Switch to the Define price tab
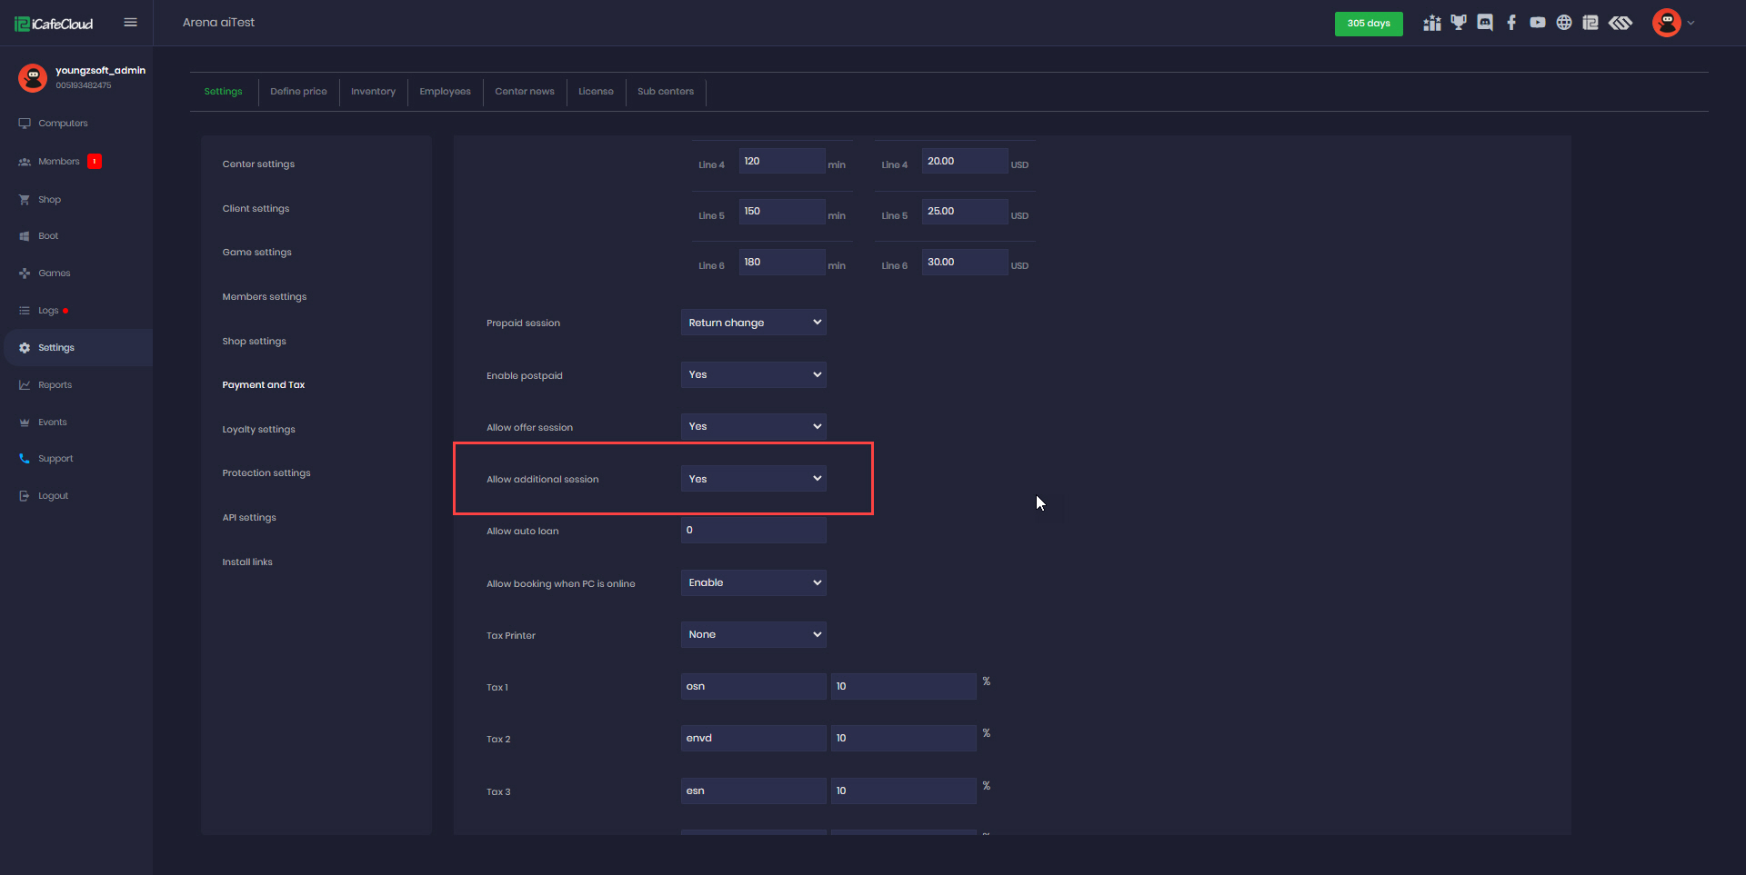1746x875 pixels. coord(298,92)
